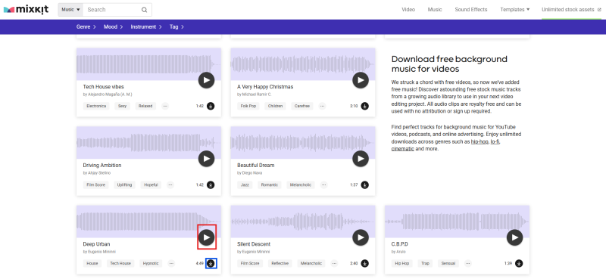Seek within the Silent Descent waveform
The width and height of the screenshot is (606, 279).
(303, 221)
